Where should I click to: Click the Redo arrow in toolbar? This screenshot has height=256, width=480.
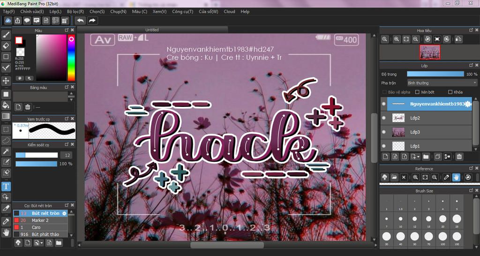click(x=92, y=21)
